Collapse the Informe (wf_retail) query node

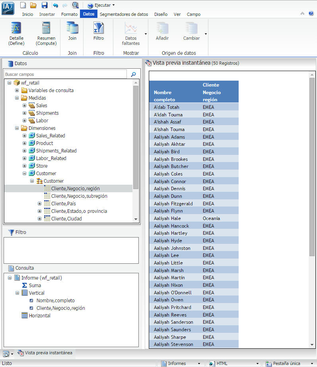tap(10, 278)
